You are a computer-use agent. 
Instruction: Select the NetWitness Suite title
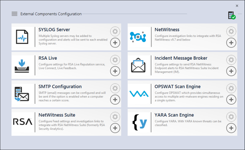tap(57, 115)
